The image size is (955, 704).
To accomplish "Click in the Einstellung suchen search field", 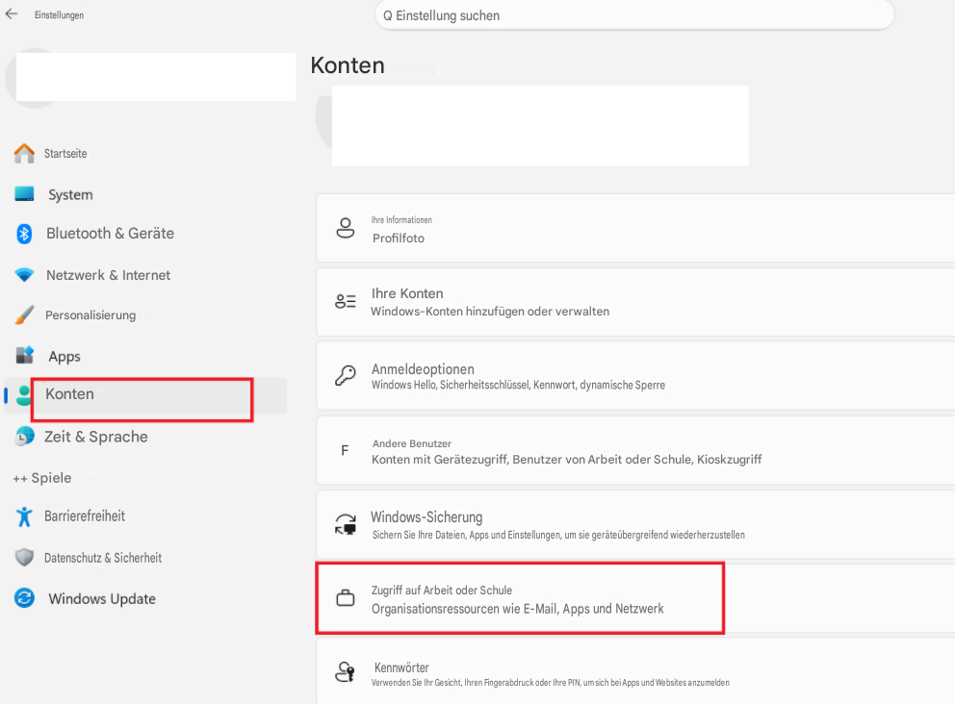I will (634, 15).
